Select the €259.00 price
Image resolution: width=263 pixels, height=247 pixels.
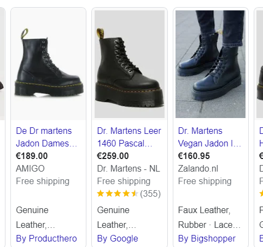[113, 156]
